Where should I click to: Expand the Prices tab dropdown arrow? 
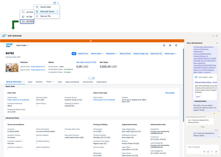[x=54, y=82]
